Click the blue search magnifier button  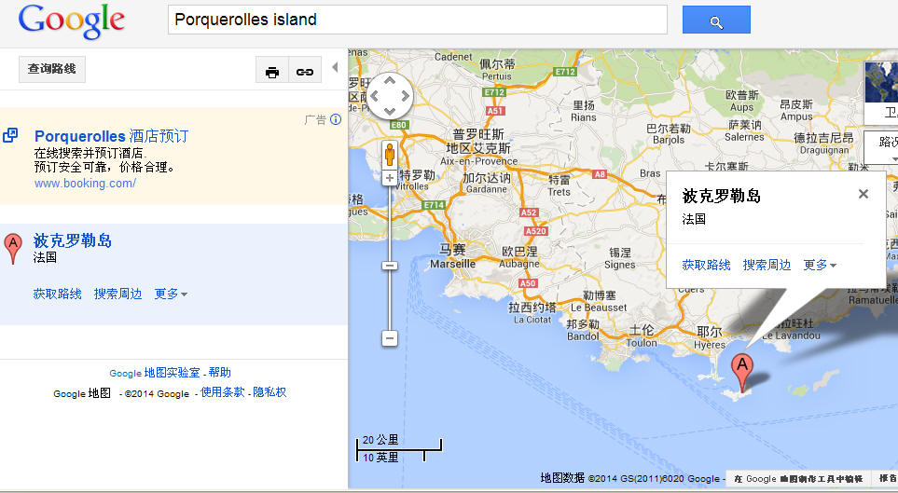click(x=716, y=21)
